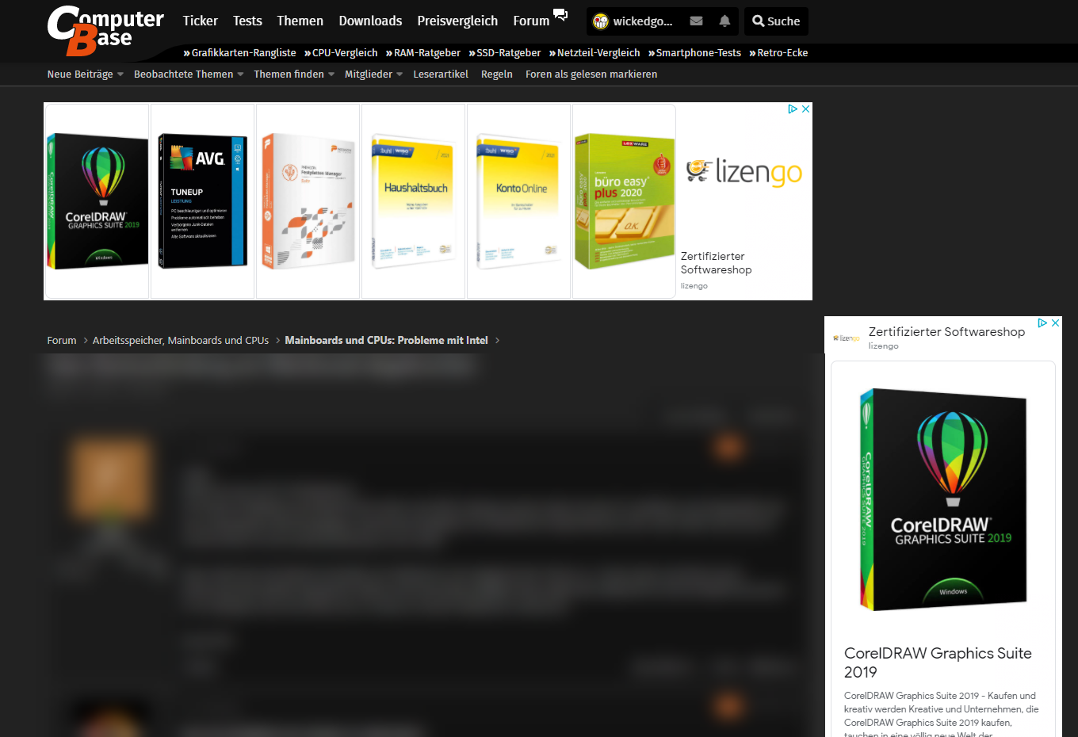
Task: Open the Netzteil-Vergleich link
Action: pos(594,53)
